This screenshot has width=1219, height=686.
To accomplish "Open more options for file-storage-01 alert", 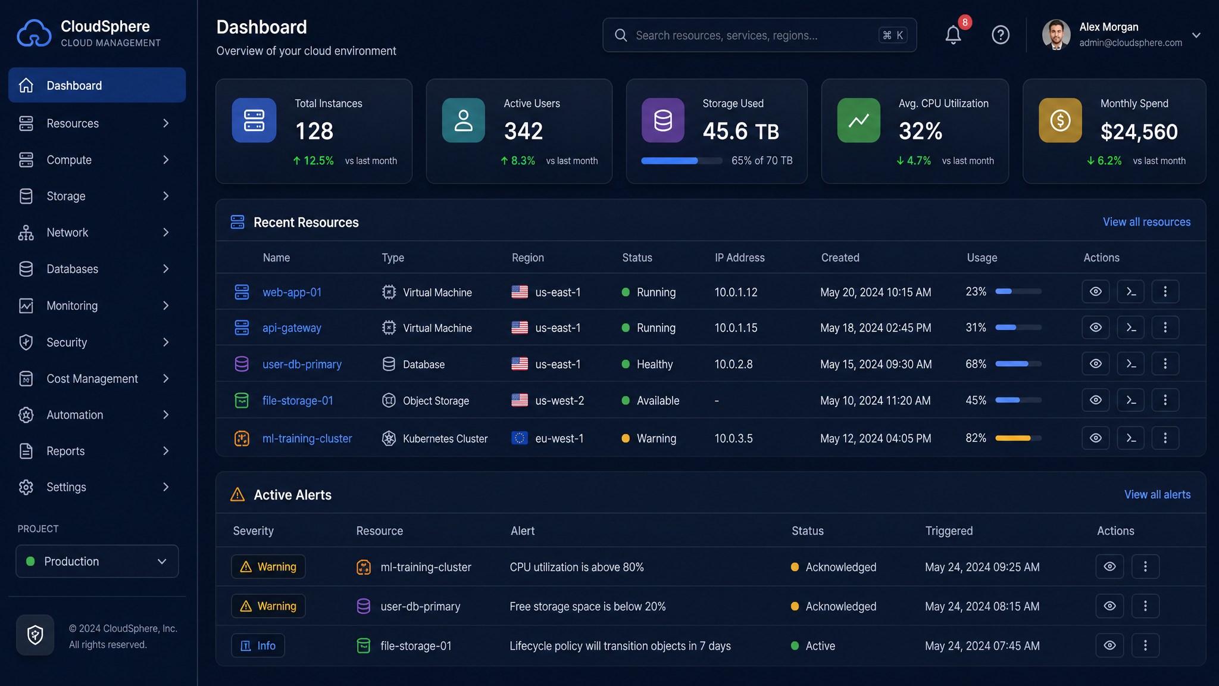I will (1145, 646).
